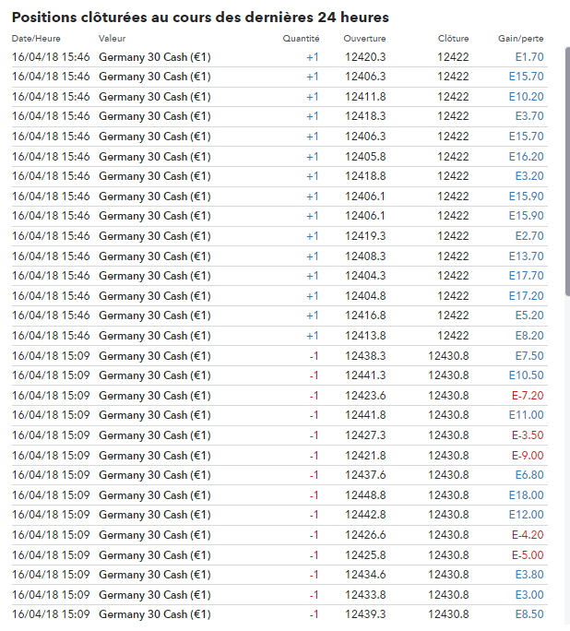
Task: Click the E-5.00 loss value
Action: (528, 554)
